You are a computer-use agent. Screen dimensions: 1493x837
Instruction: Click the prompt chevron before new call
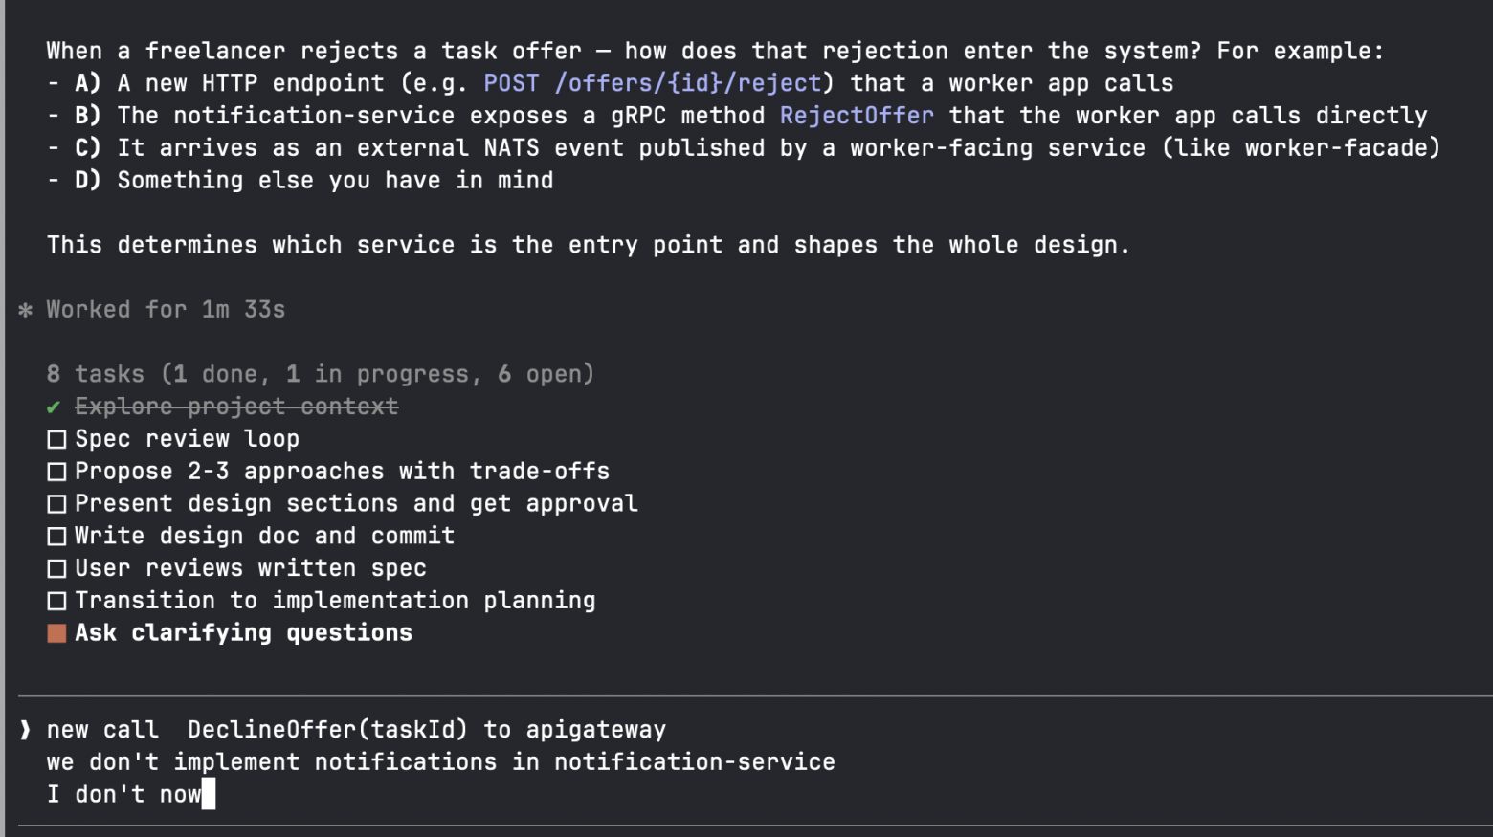point(25,730)
